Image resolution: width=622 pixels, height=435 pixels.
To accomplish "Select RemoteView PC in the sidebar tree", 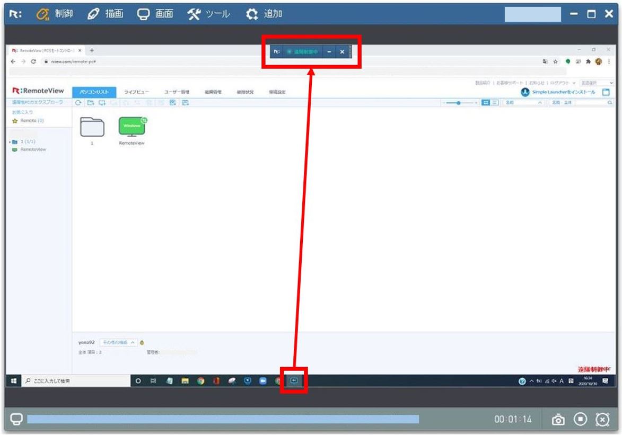I will [x=29, y=149].
